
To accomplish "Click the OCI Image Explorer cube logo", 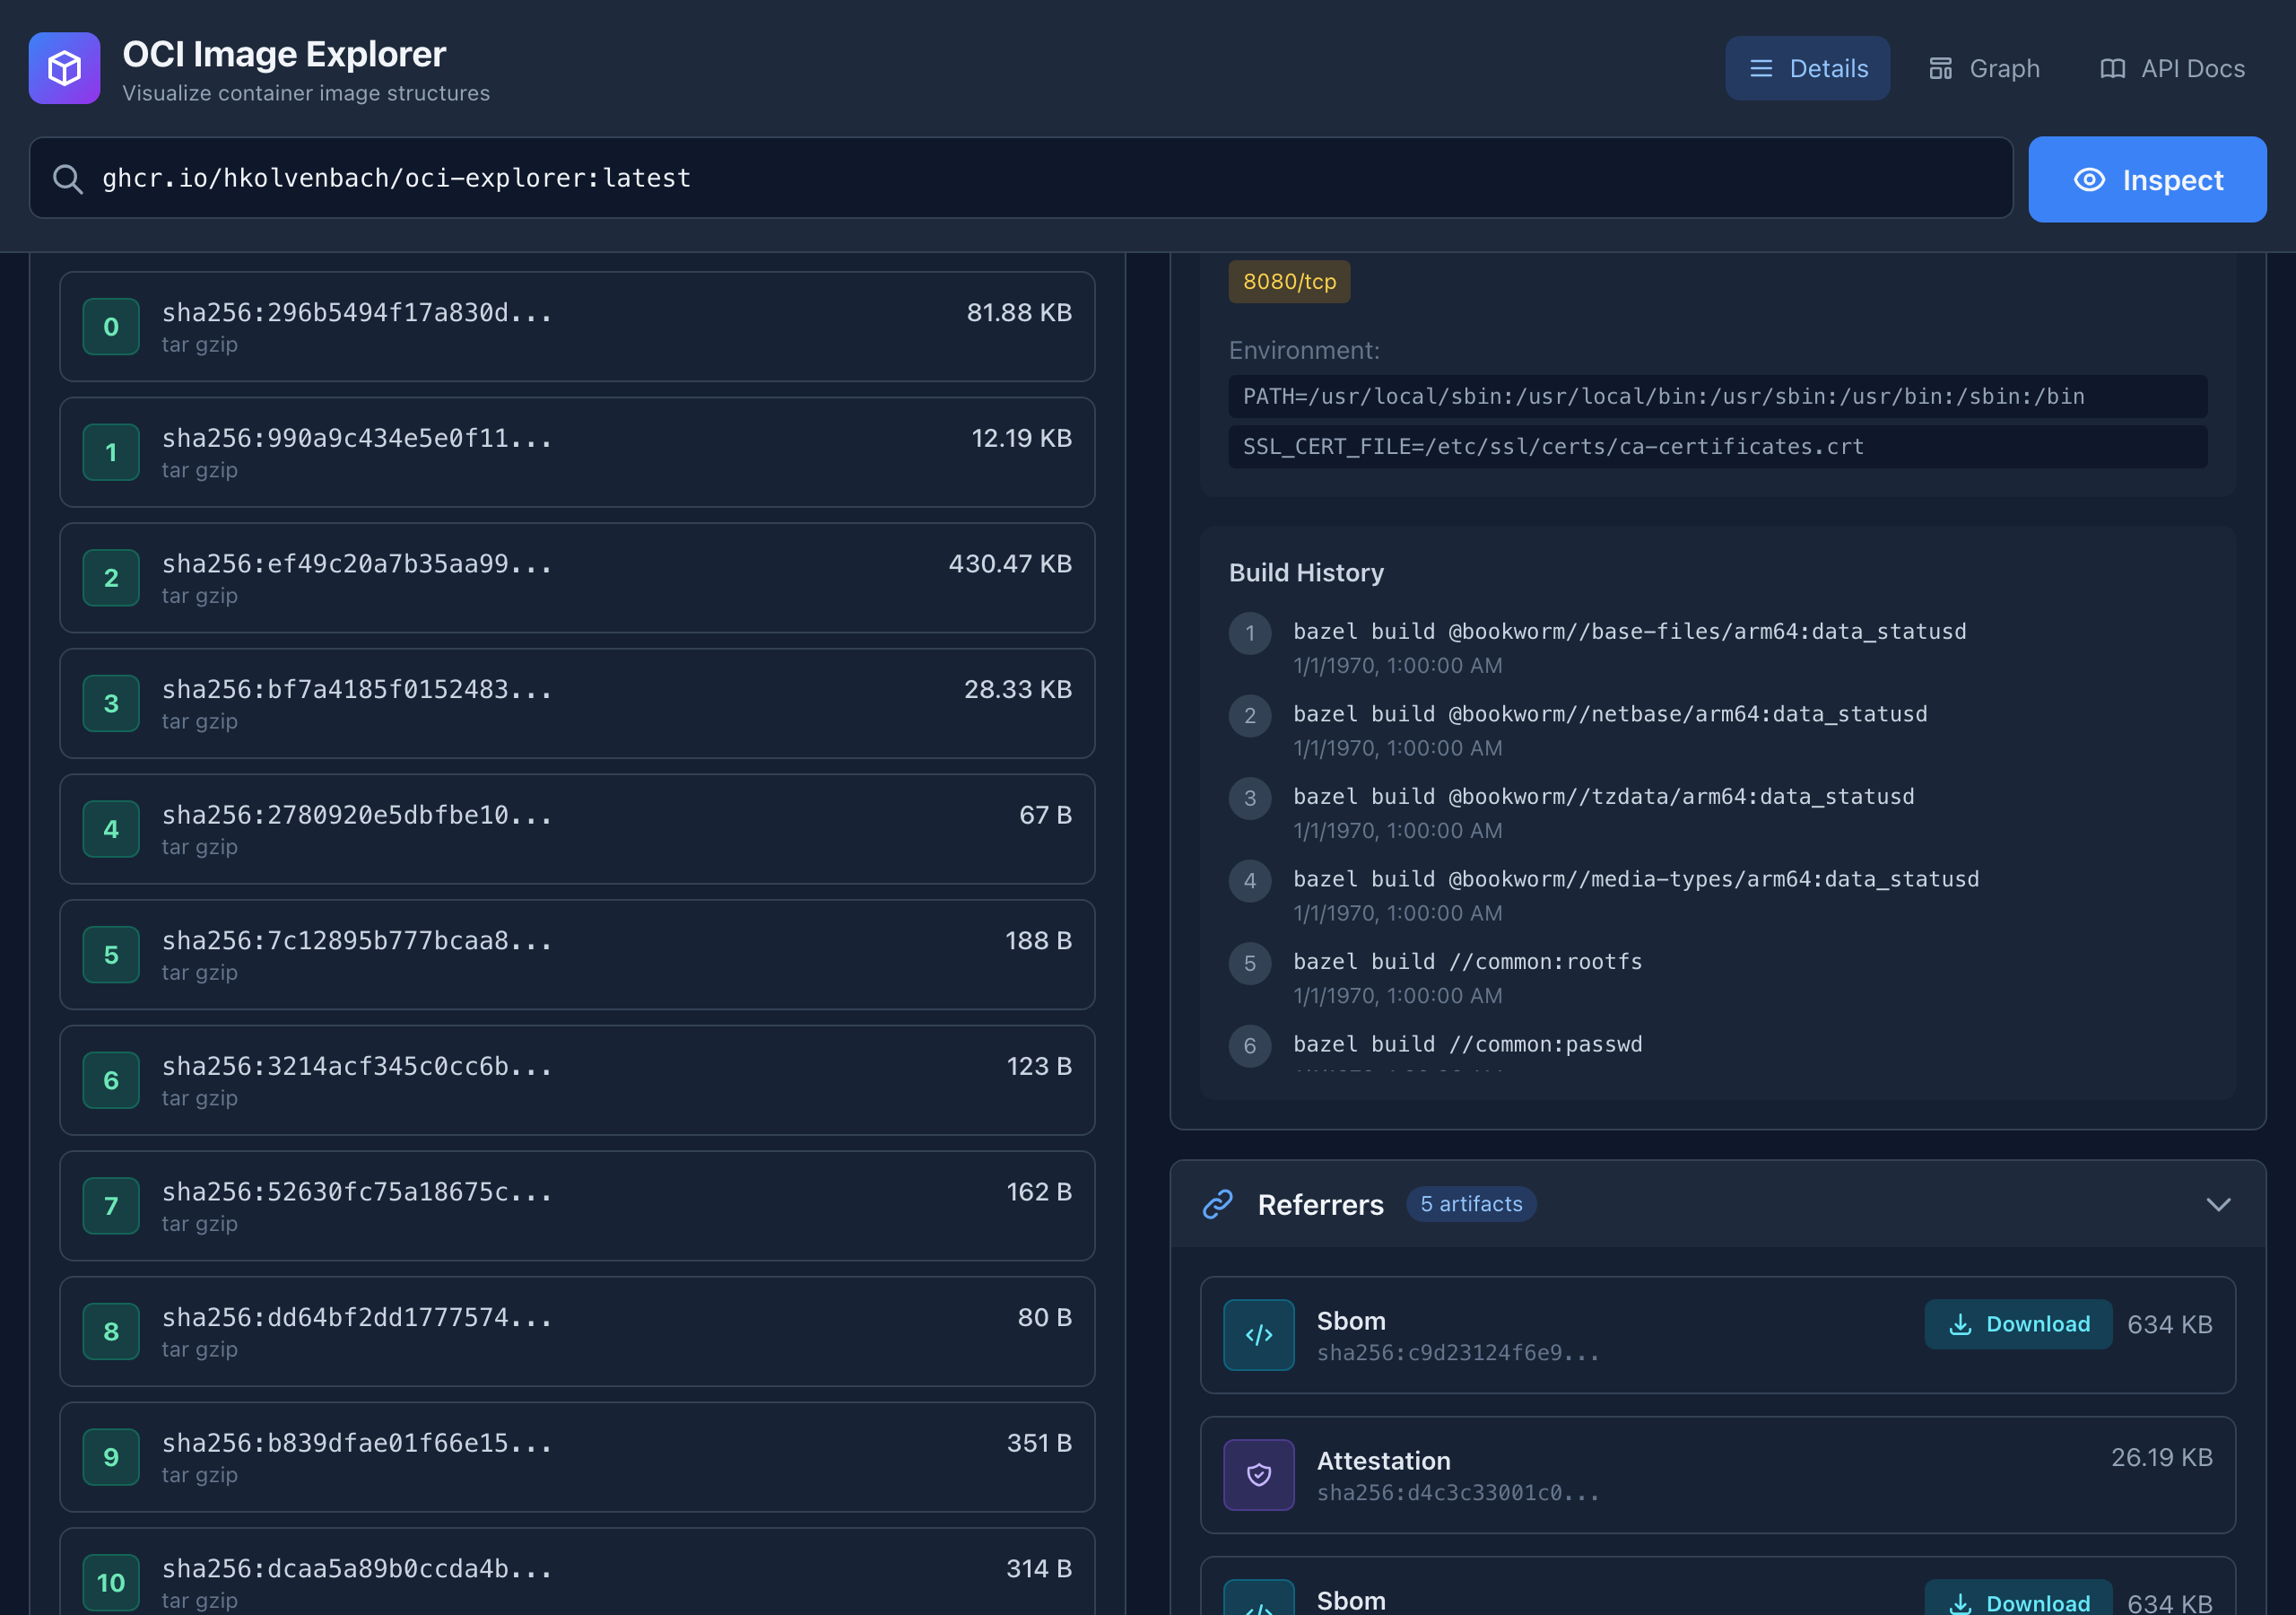I will [64, 68].
